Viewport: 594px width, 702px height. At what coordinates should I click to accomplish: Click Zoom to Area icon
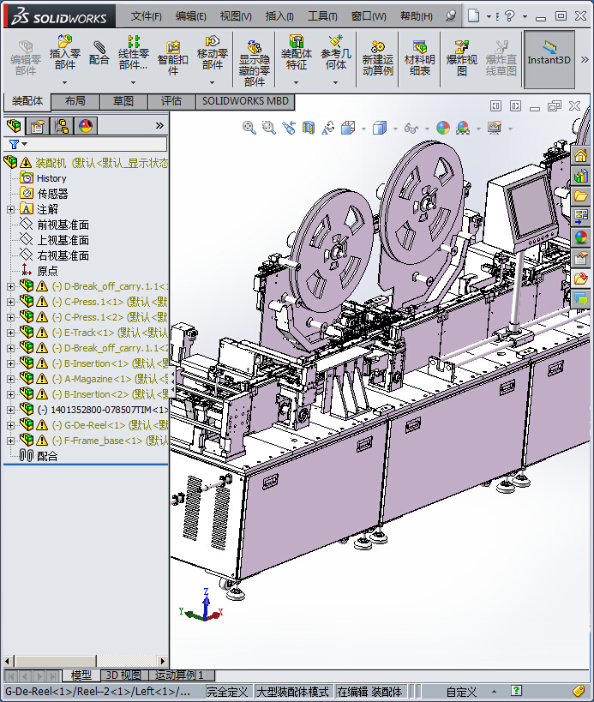click(x=268, y=128)
